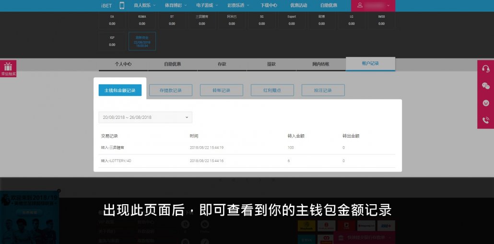Click the user avatar icon in header
494x244 pixels.
pyautogui.click(x=360, y=5)
